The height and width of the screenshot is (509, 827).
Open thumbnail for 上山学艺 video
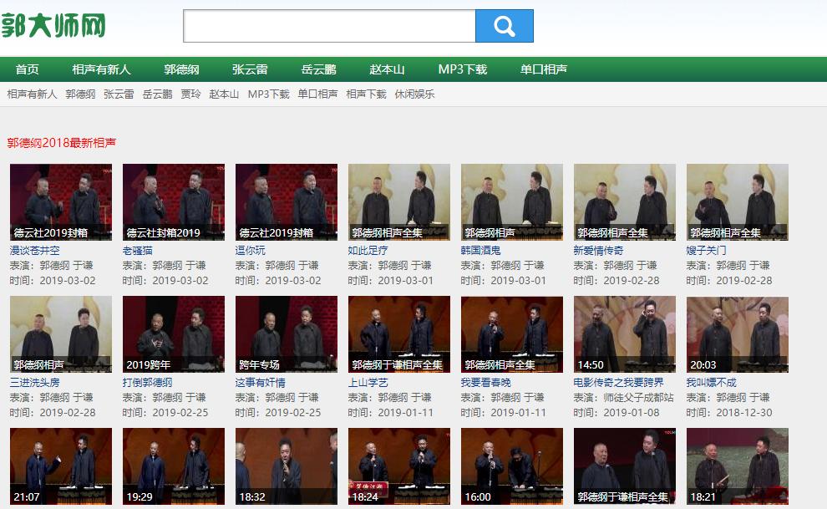pyautogui.click(x=399, y=334)
